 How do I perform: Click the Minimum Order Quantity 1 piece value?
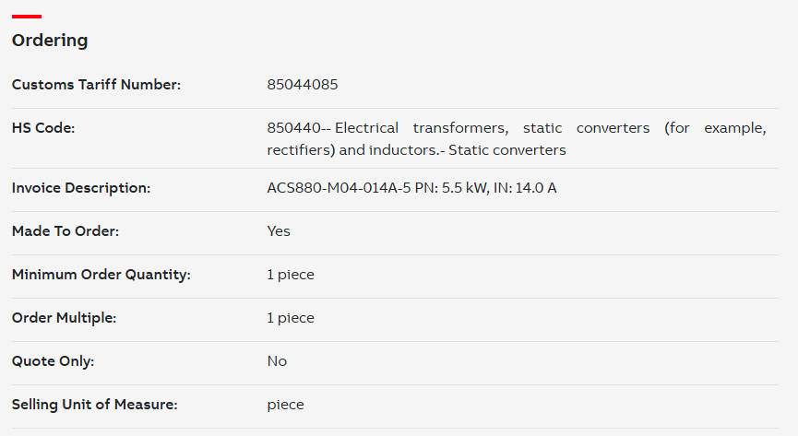[291, 275]
